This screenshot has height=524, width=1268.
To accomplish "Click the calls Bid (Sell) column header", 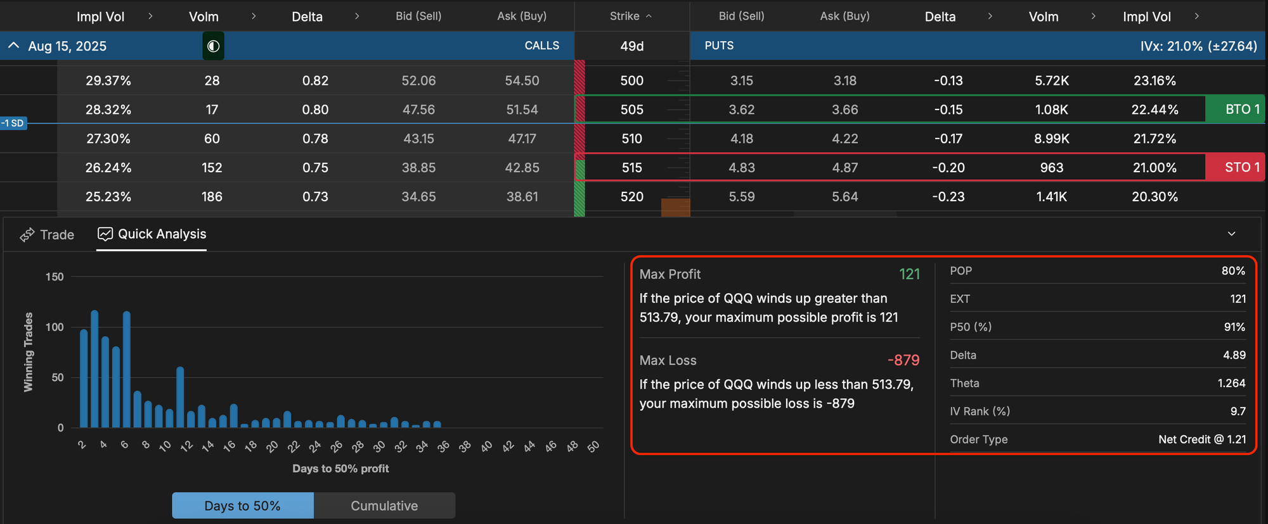I will point(418,16).
